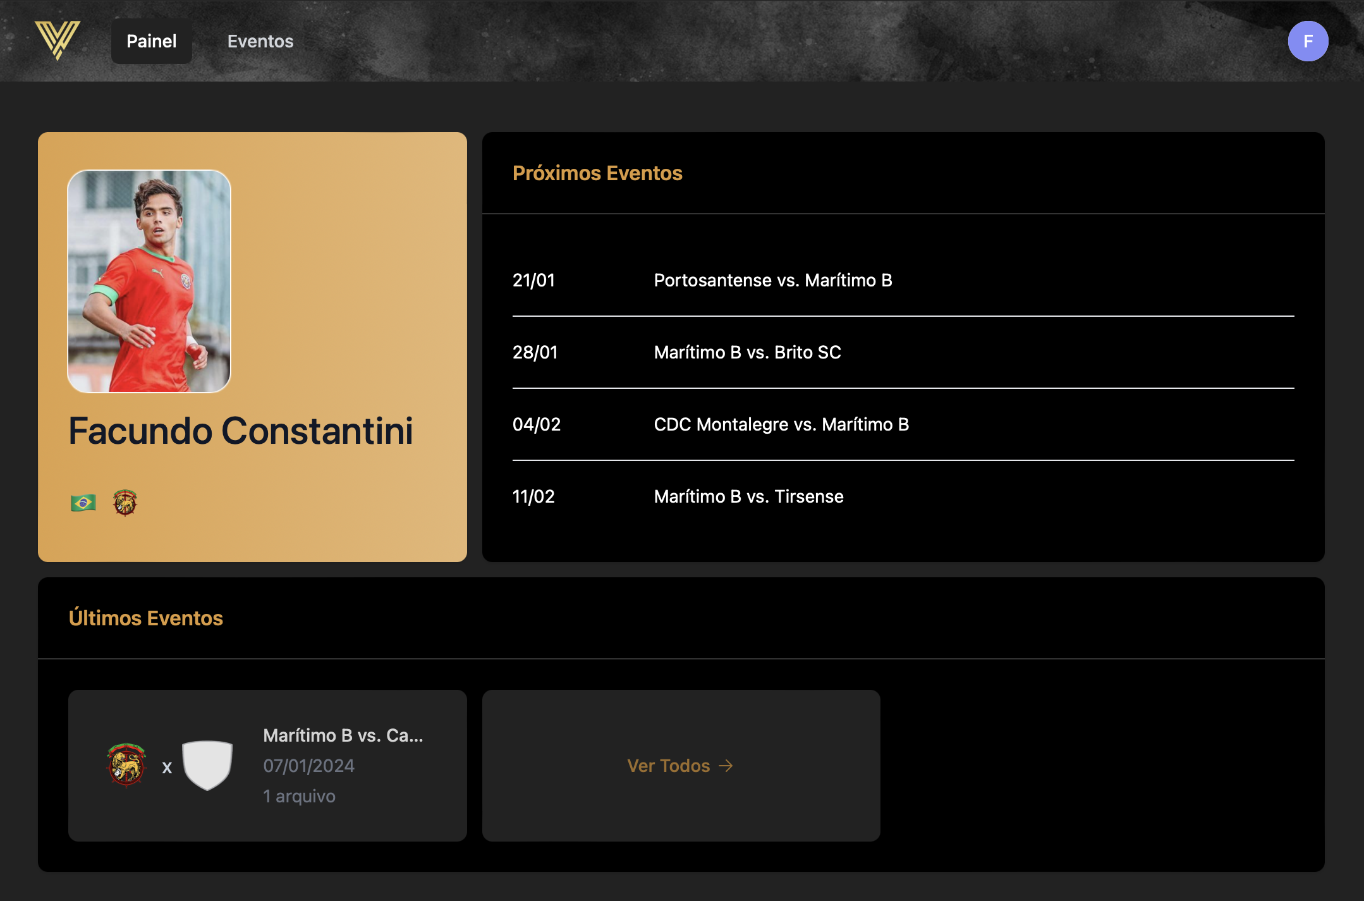Open CDC Montalegre vs. Marítimo B event
The height and width of the screenshot is (901, 1364).
pyautogui.click(x=781, y=424)
